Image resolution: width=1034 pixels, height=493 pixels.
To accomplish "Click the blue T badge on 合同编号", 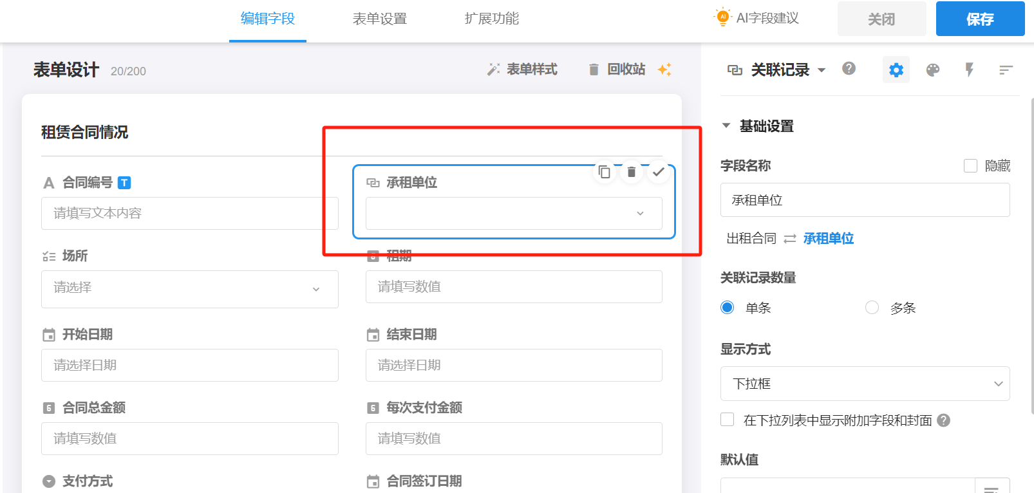I will click(124, 183).
